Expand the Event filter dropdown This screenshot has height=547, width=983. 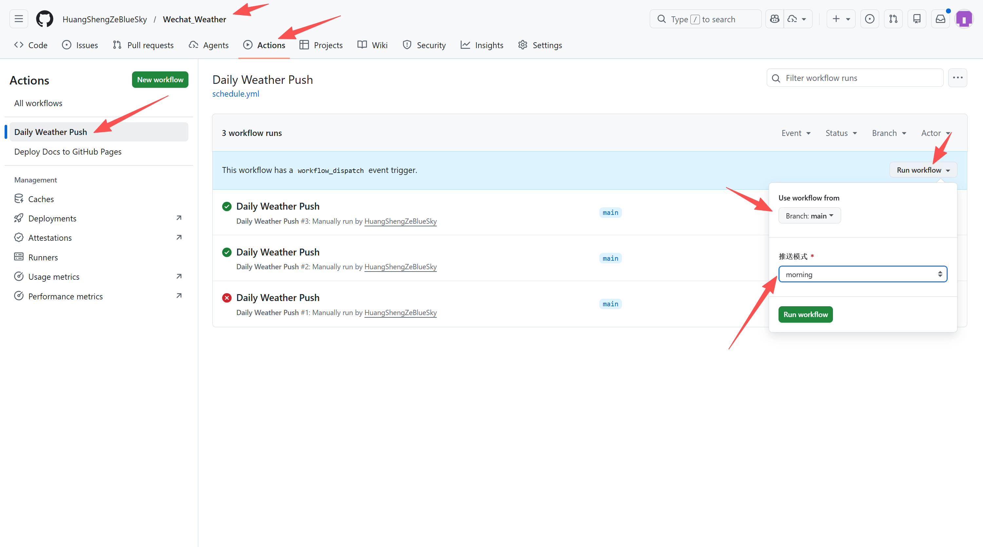796,133
